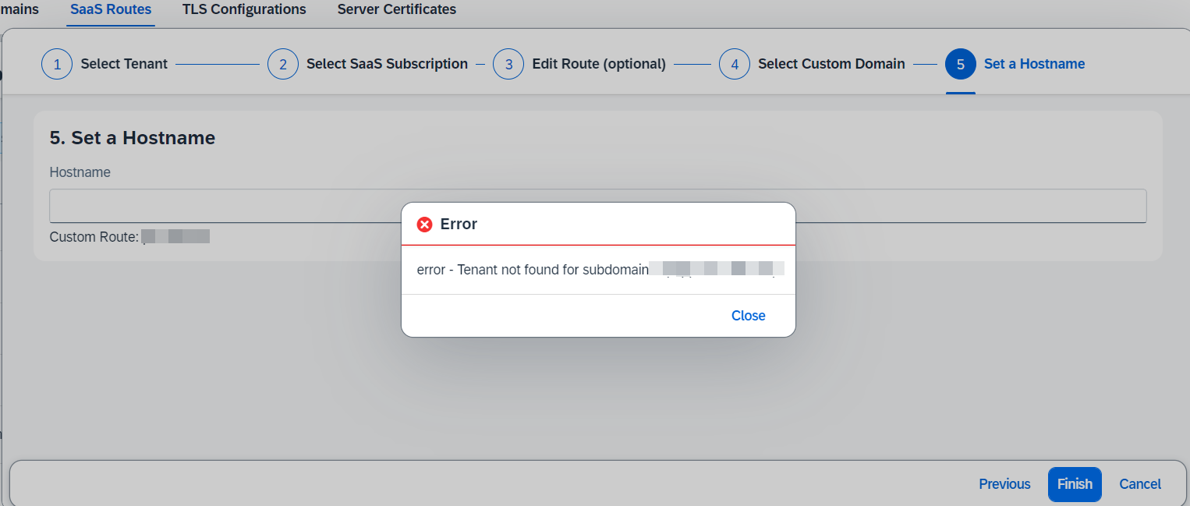Click the step 4 numbered circle icon
Screen dimensions: 1190x506
coord(735,64)
